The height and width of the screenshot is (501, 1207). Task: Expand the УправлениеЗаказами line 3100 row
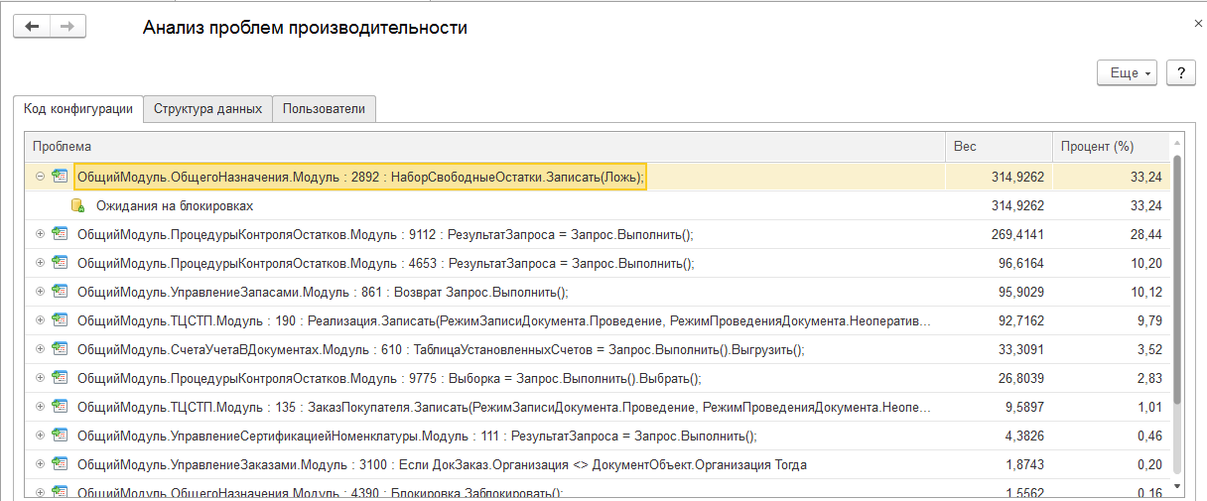pyautogui.click(x=40, y=464)
